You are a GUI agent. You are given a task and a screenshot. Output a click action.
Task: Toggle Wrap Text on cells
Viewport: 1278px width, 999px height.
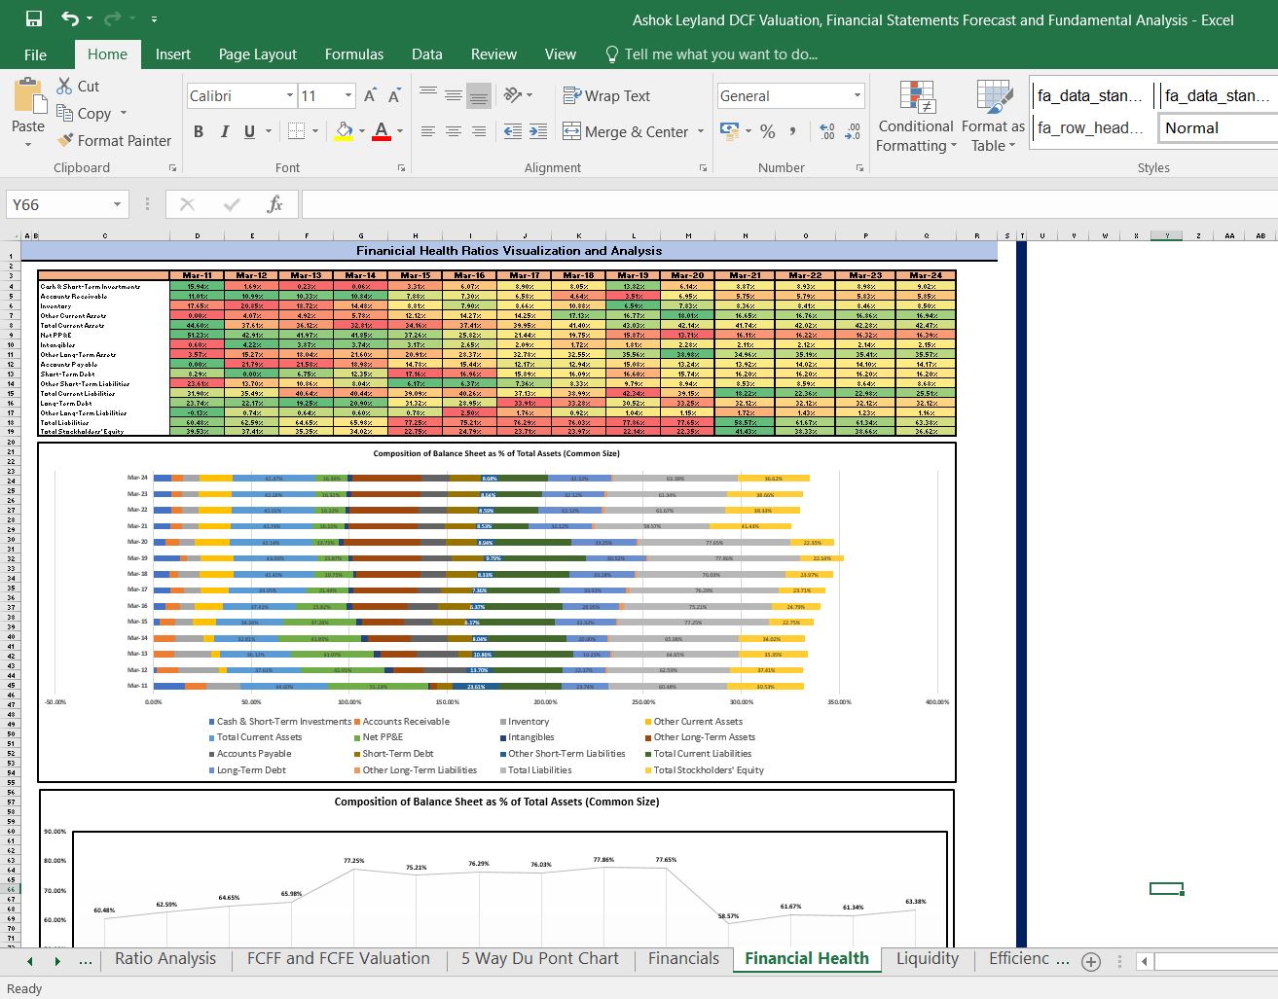[606, 95]
